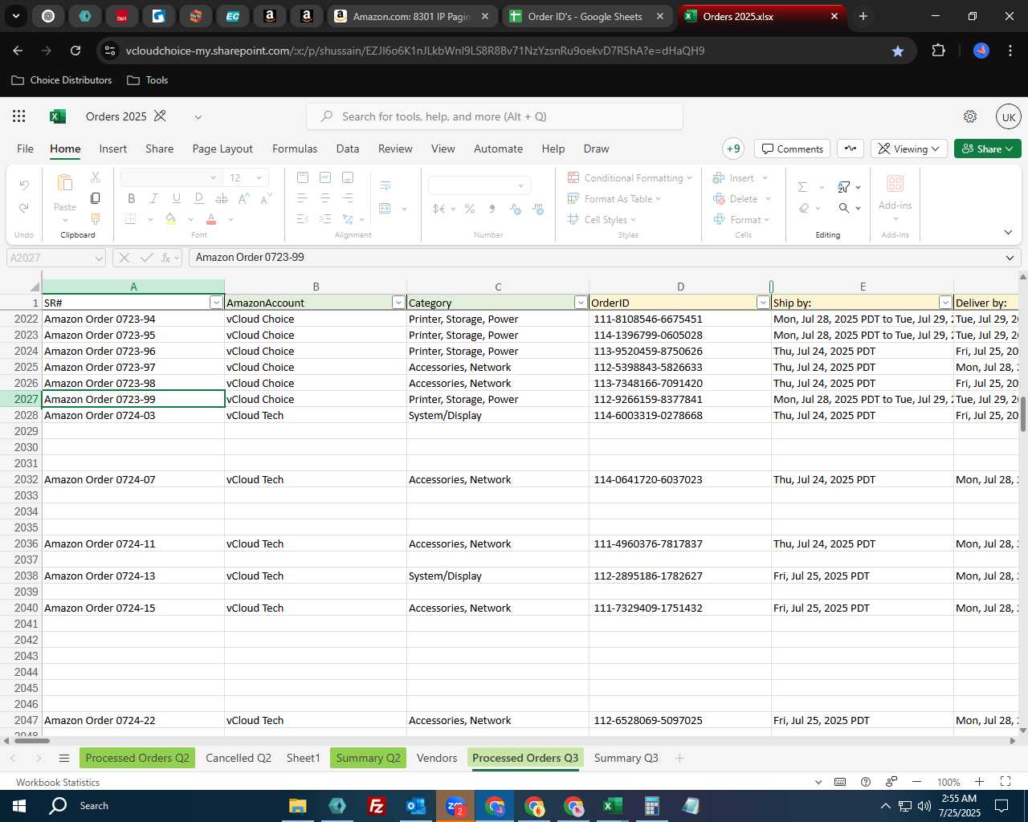Open Excel from the Windows taskbar
The width and height of the screenshot is (1028, 822).
coord(612,806)
